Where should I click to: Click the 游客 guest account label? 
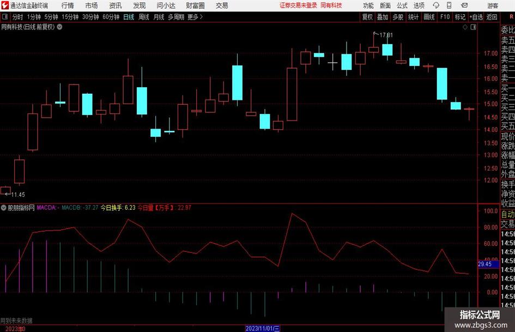coord(493,5)
